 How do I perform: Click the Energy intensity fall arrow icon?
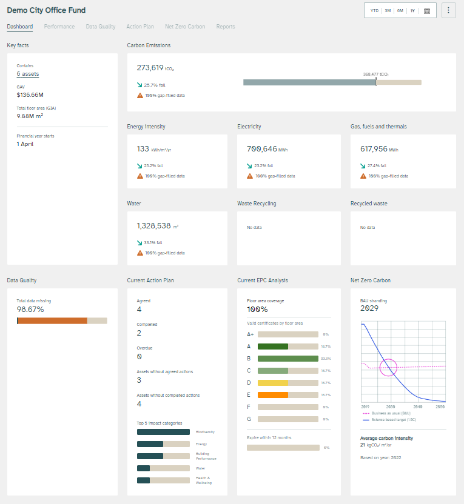(x=140, y=165)
